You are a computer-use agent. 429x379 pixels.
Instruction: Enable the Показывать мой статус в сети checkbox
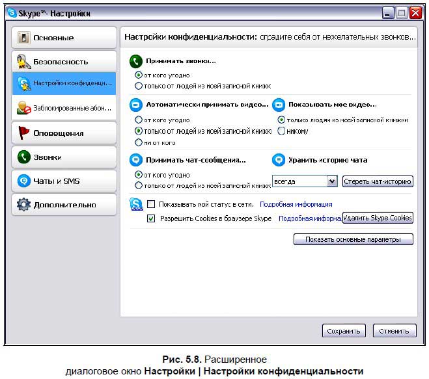click(x=152, y=204)
